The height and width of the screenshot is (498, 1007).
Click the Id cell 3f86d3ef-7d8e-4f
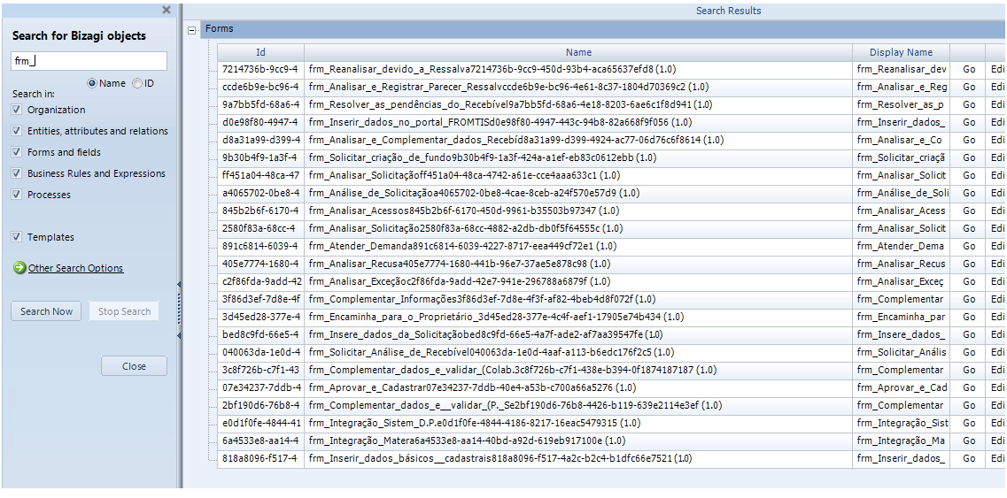coord(260,299)
